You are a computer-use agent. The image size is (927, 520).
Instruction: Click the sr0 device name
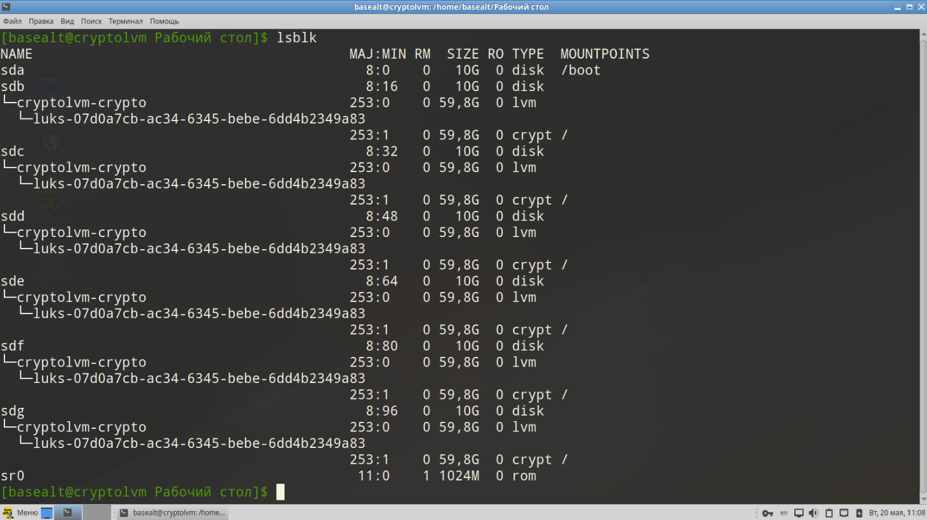[13, 476]
